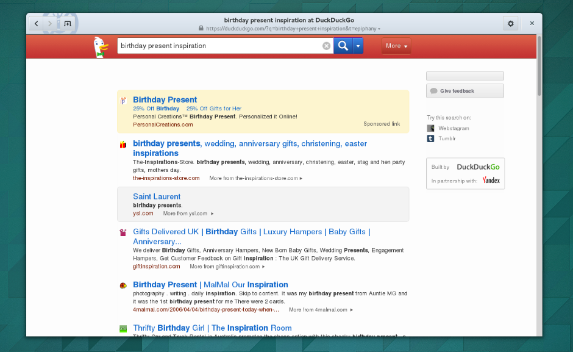The width and height of the screenshot is (573, 352).
Task: Open the the-inspirations-store.com URL
Action: tap(166, 178)
